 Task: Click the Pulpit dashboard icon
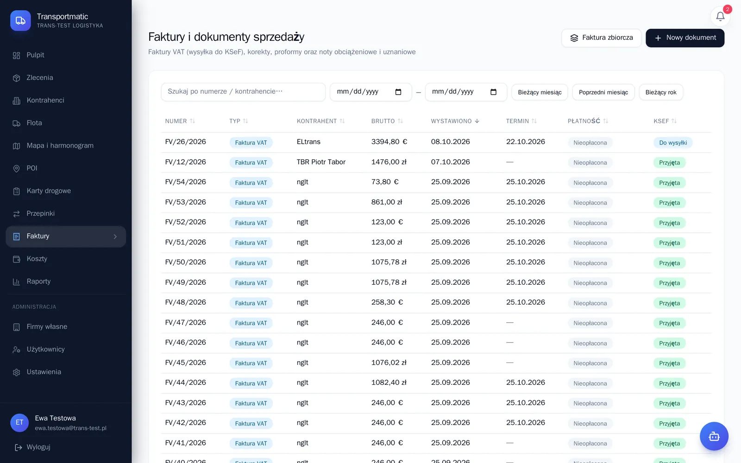point(17,56)
